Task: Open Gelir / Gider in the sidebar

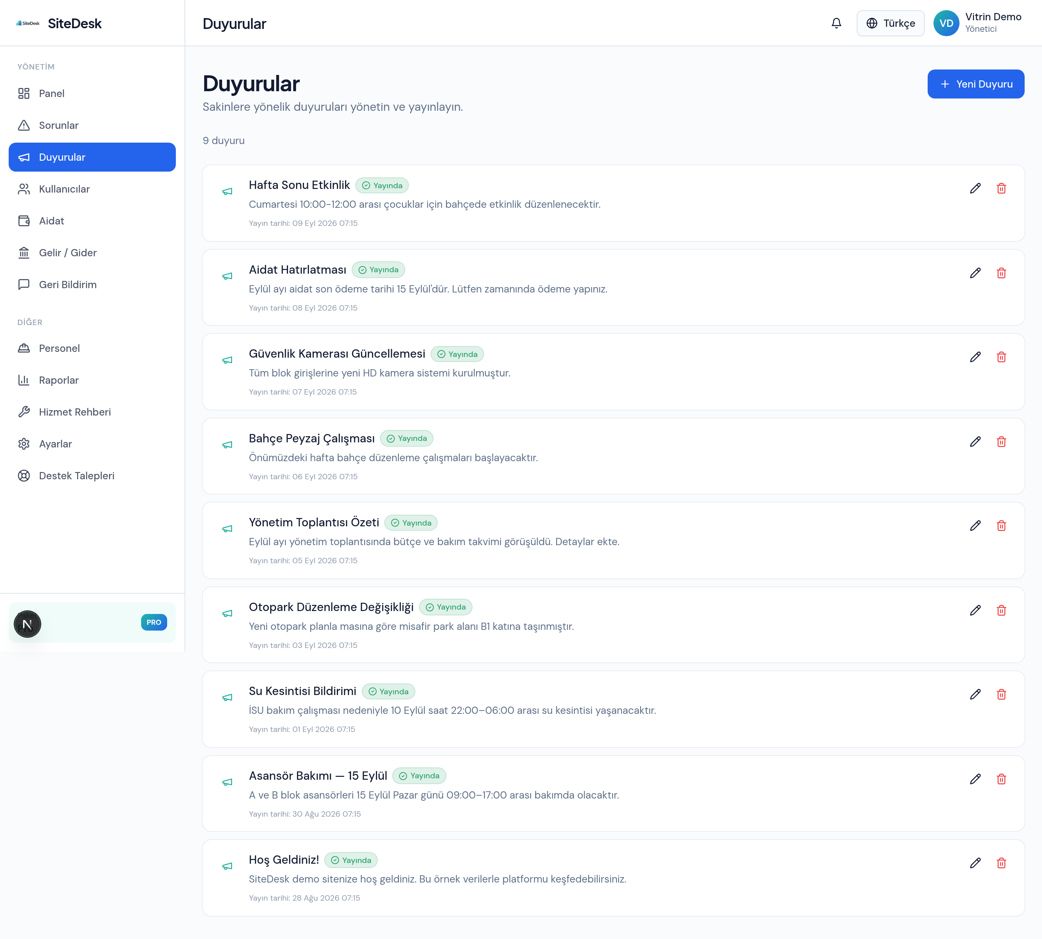Action: coord(92,253)
